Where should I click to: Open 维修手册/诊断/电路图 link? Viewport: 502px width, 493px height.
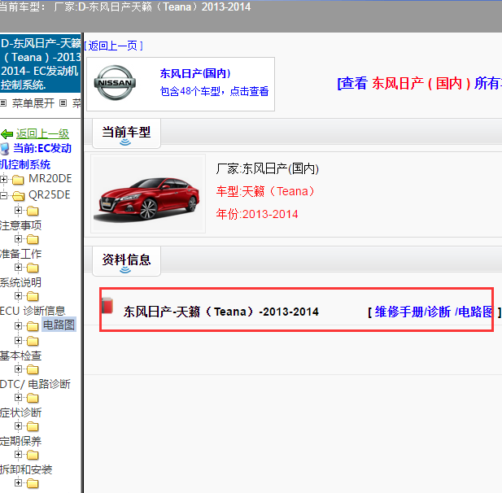tap(434, 312)
